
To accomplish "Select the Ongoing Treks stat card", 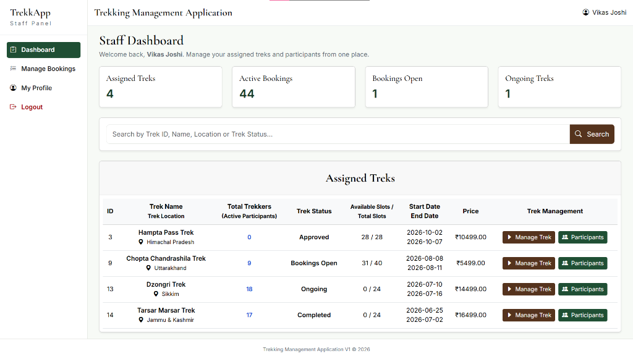I will point(559,87).
